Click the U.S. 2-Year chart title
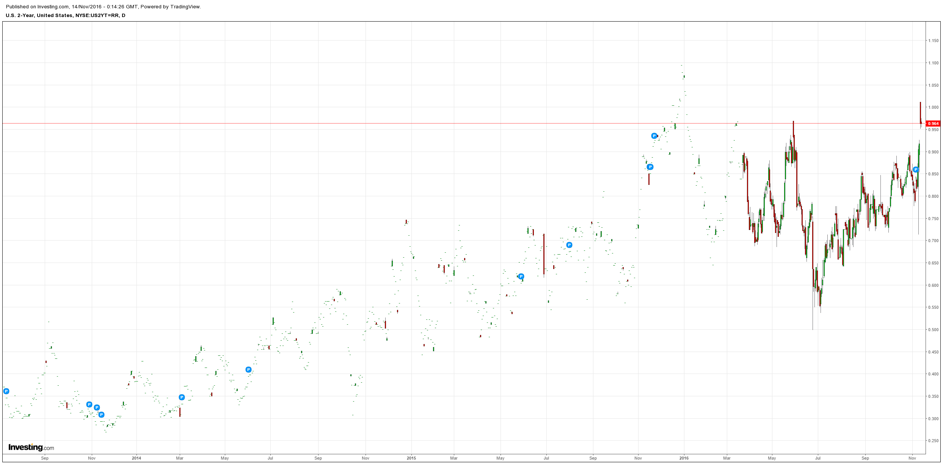Viewport: 943px width, 463px height. [x=65, y=16]
